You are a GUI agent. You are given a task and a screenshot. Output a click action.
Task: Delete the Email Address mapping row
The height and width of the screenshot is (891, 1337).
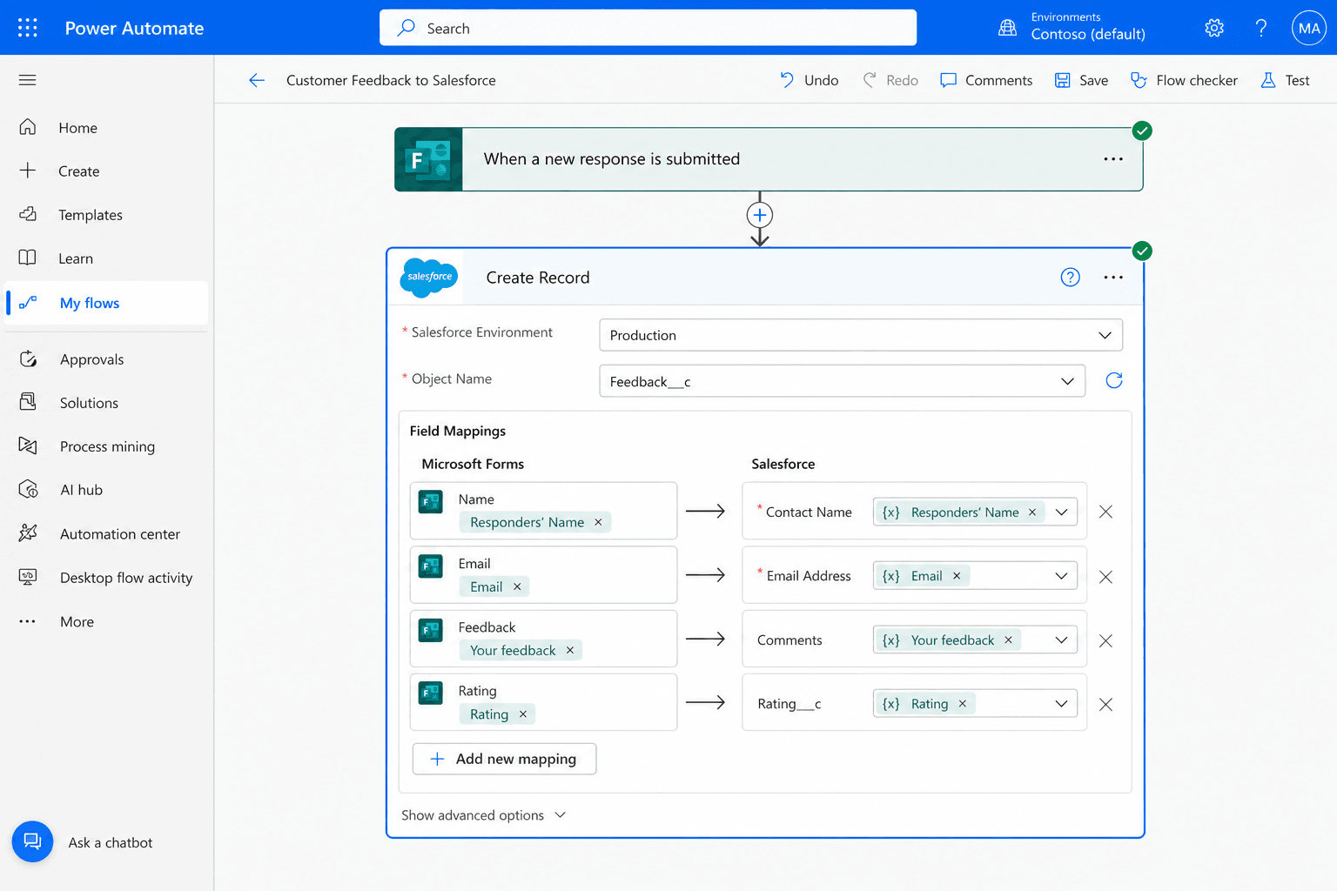pos(1105,577)
